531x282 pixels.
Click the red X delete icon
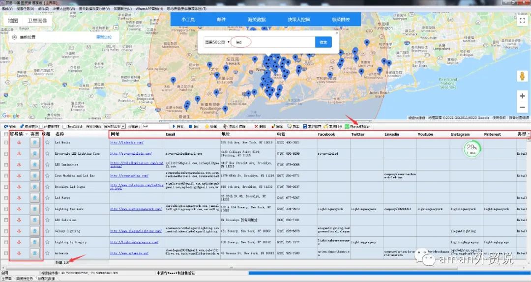[x=256, y=126]
